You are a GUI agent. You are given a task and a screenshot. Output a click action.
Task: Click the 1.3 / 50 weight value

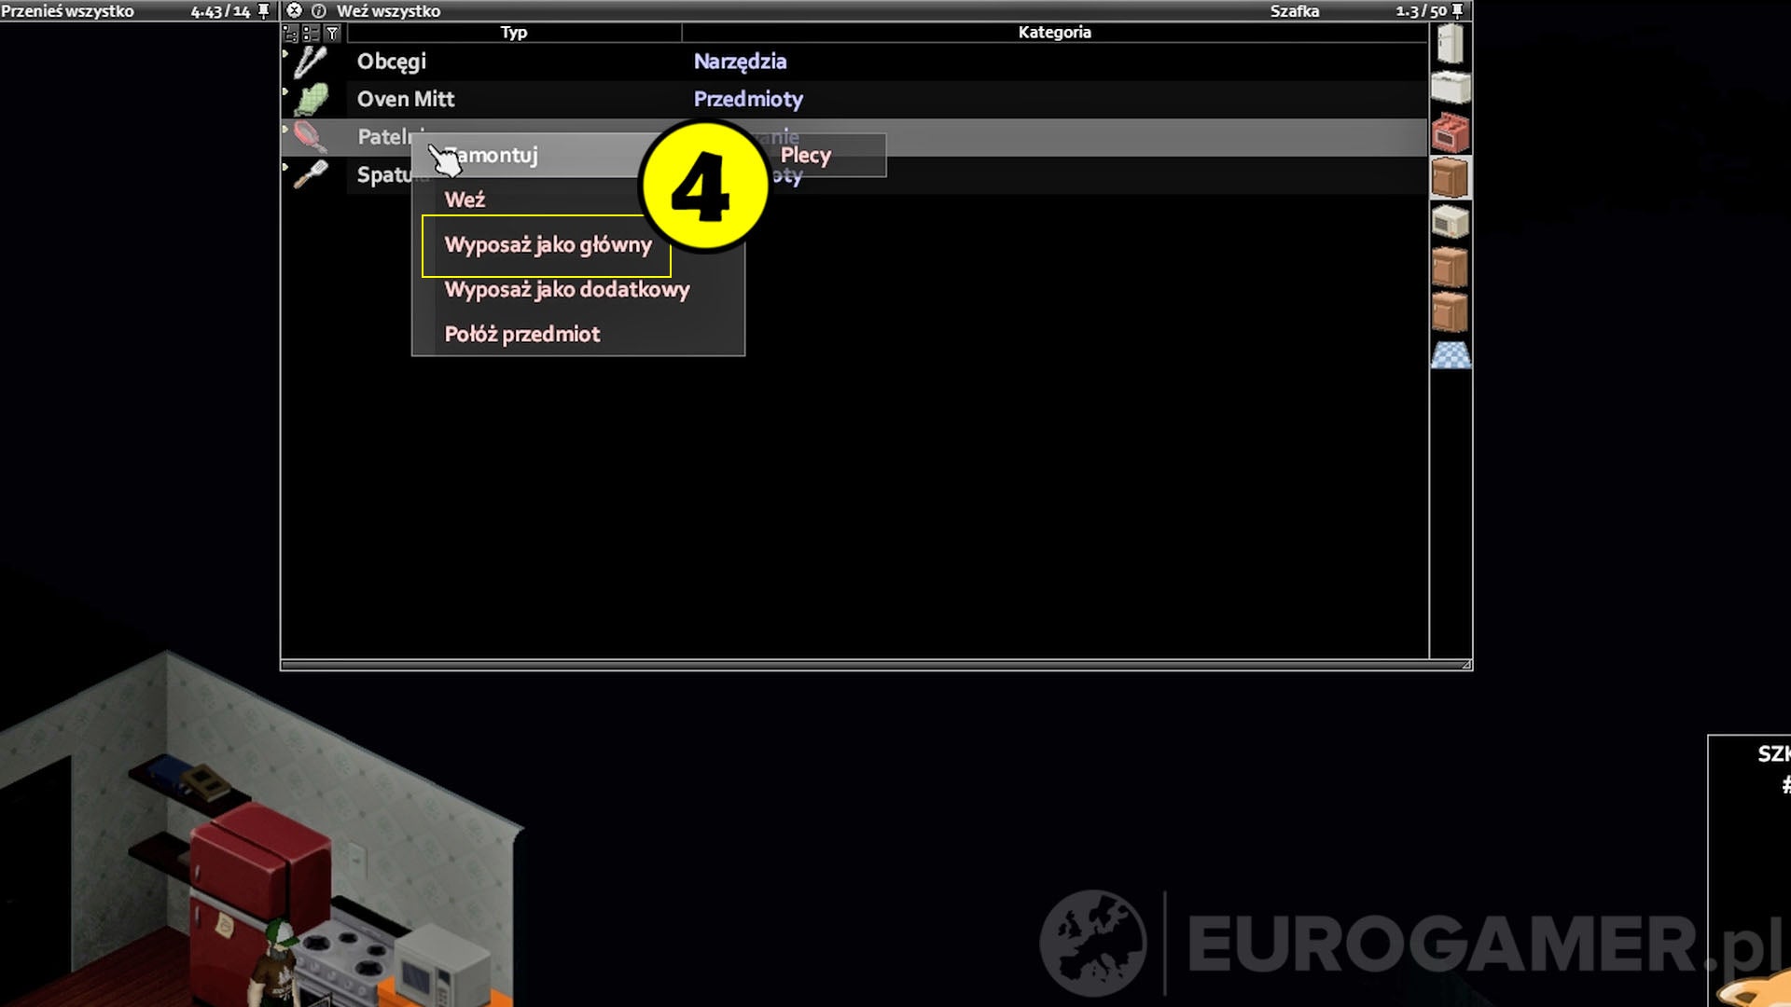tap(1421, 11)
